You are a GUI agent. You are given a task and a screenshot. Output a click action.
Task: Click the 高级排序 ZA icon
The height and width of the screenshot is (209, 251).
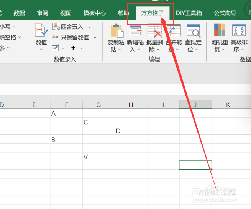point(239,30)
